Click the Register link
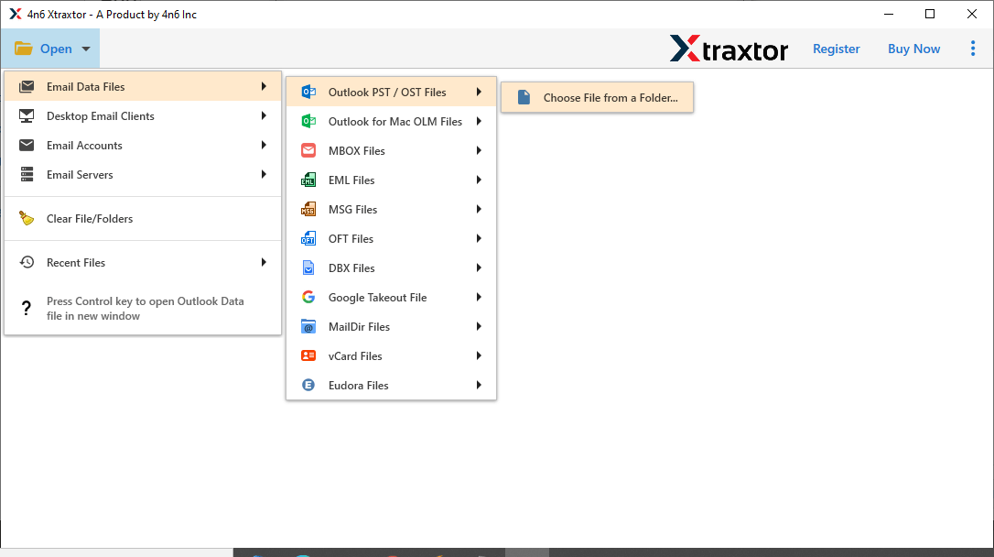This screenshot has width=994, height=557. pos(836,49)
